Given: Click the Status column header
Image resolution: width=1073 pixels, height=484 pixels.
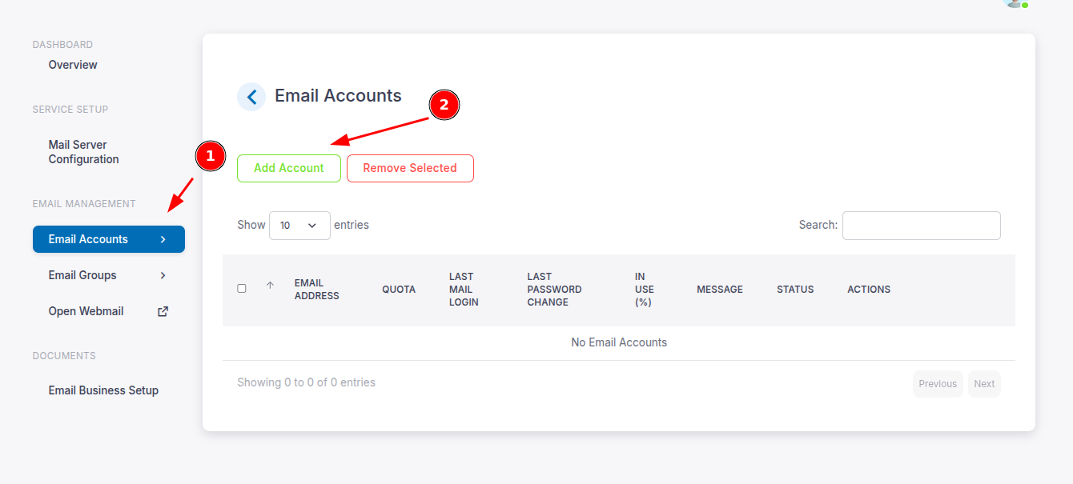Looking at the screenshot, I should click(795, 290).
